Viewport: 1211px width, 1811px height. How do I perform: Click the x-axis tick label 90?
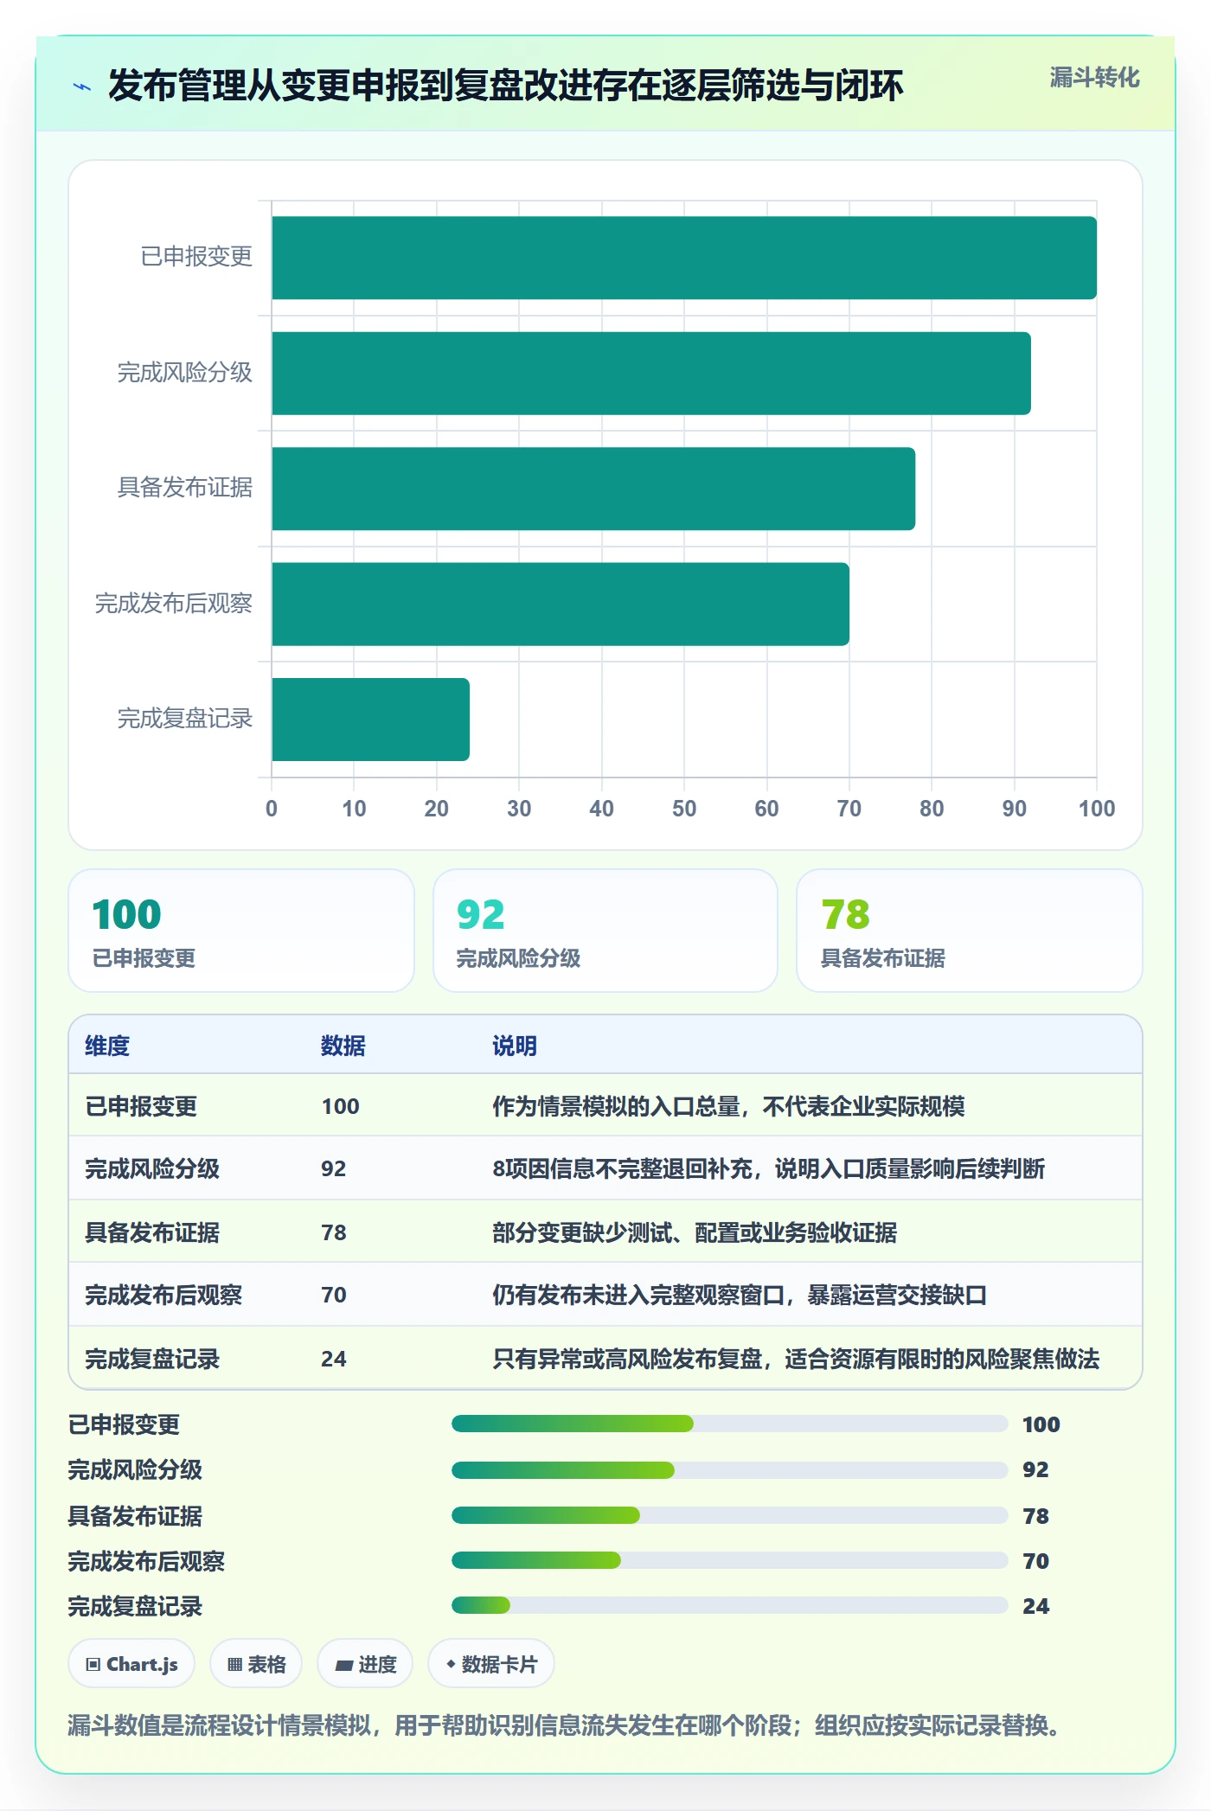point(1015,809)
